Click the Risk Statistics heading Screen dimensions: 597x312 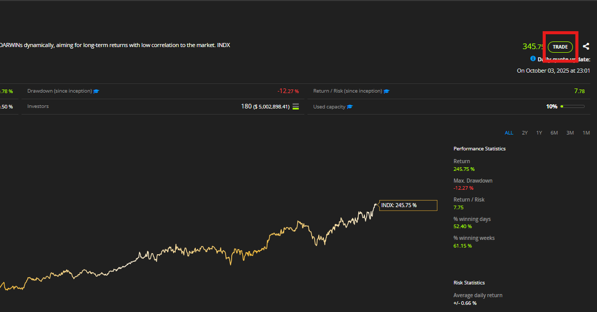[x=469, y=283]
